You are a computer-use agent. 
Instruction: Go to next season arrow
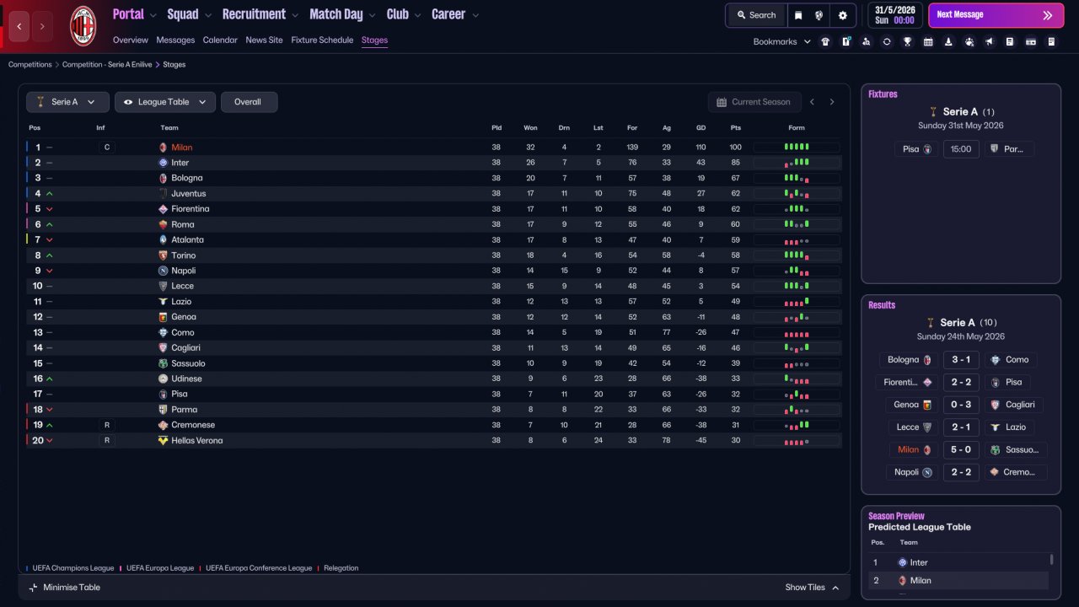[832, 102]
